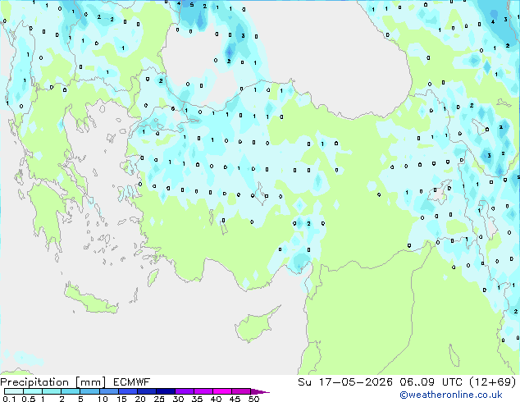This screenshot has height=402, width=520.
Task: Click the 25–30 mm legend color swatch
Action: point(166,391)
